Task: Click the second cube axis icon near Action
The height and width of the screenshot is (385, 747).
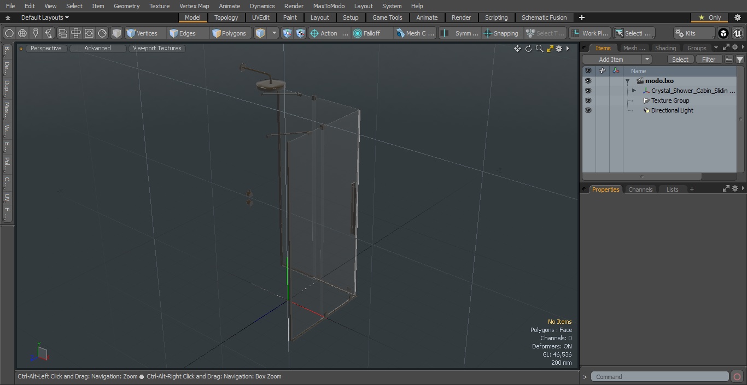Action: coord(300,33)
